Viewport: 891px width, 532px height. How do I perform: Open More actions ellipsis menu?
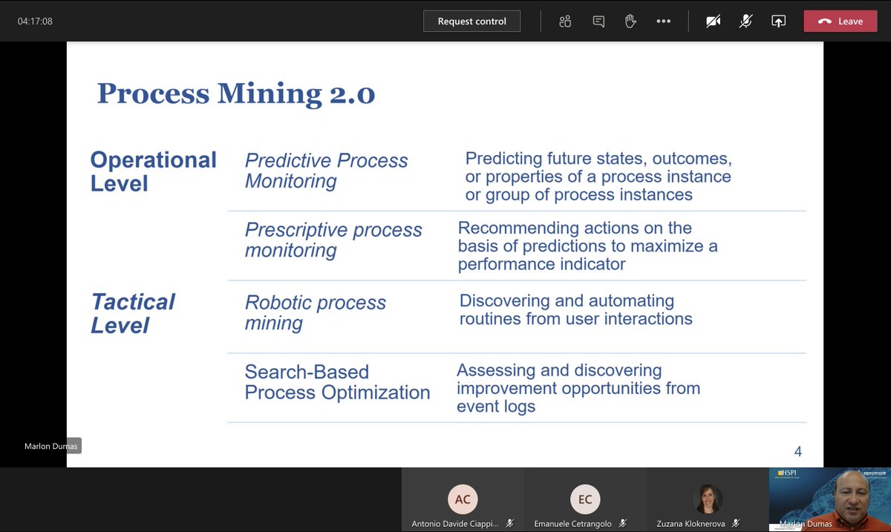[664, 22]
